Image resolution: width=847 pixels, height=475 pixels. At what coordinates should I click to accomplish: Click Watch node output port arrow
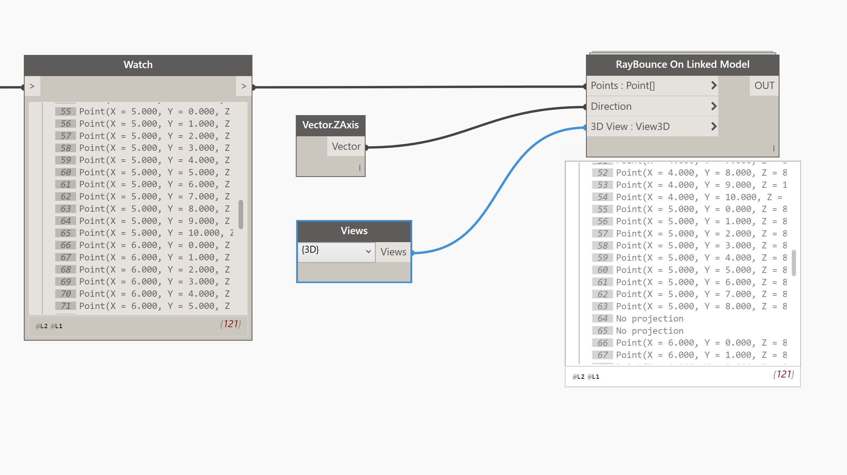pos(244,86)
